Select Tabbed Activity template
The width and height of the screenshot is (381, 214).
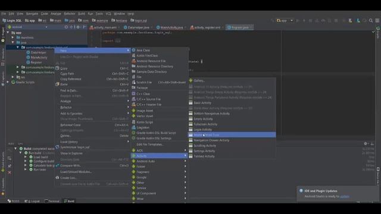(x=232, y=156)
